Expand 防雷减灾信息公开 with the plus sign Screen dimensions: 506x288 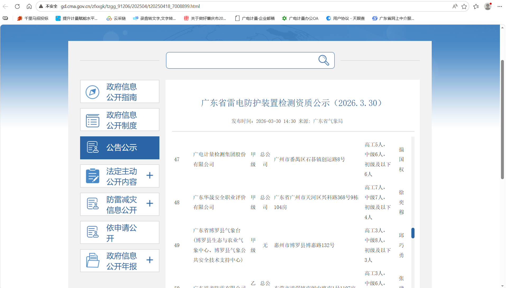point(150,203)
